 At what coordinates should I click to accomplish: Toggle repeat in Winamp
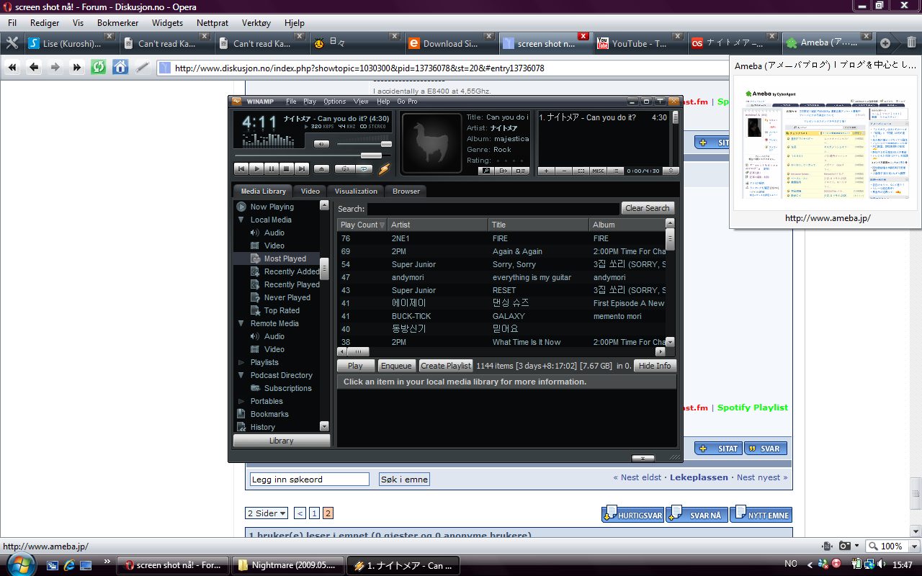click(364, 168)
